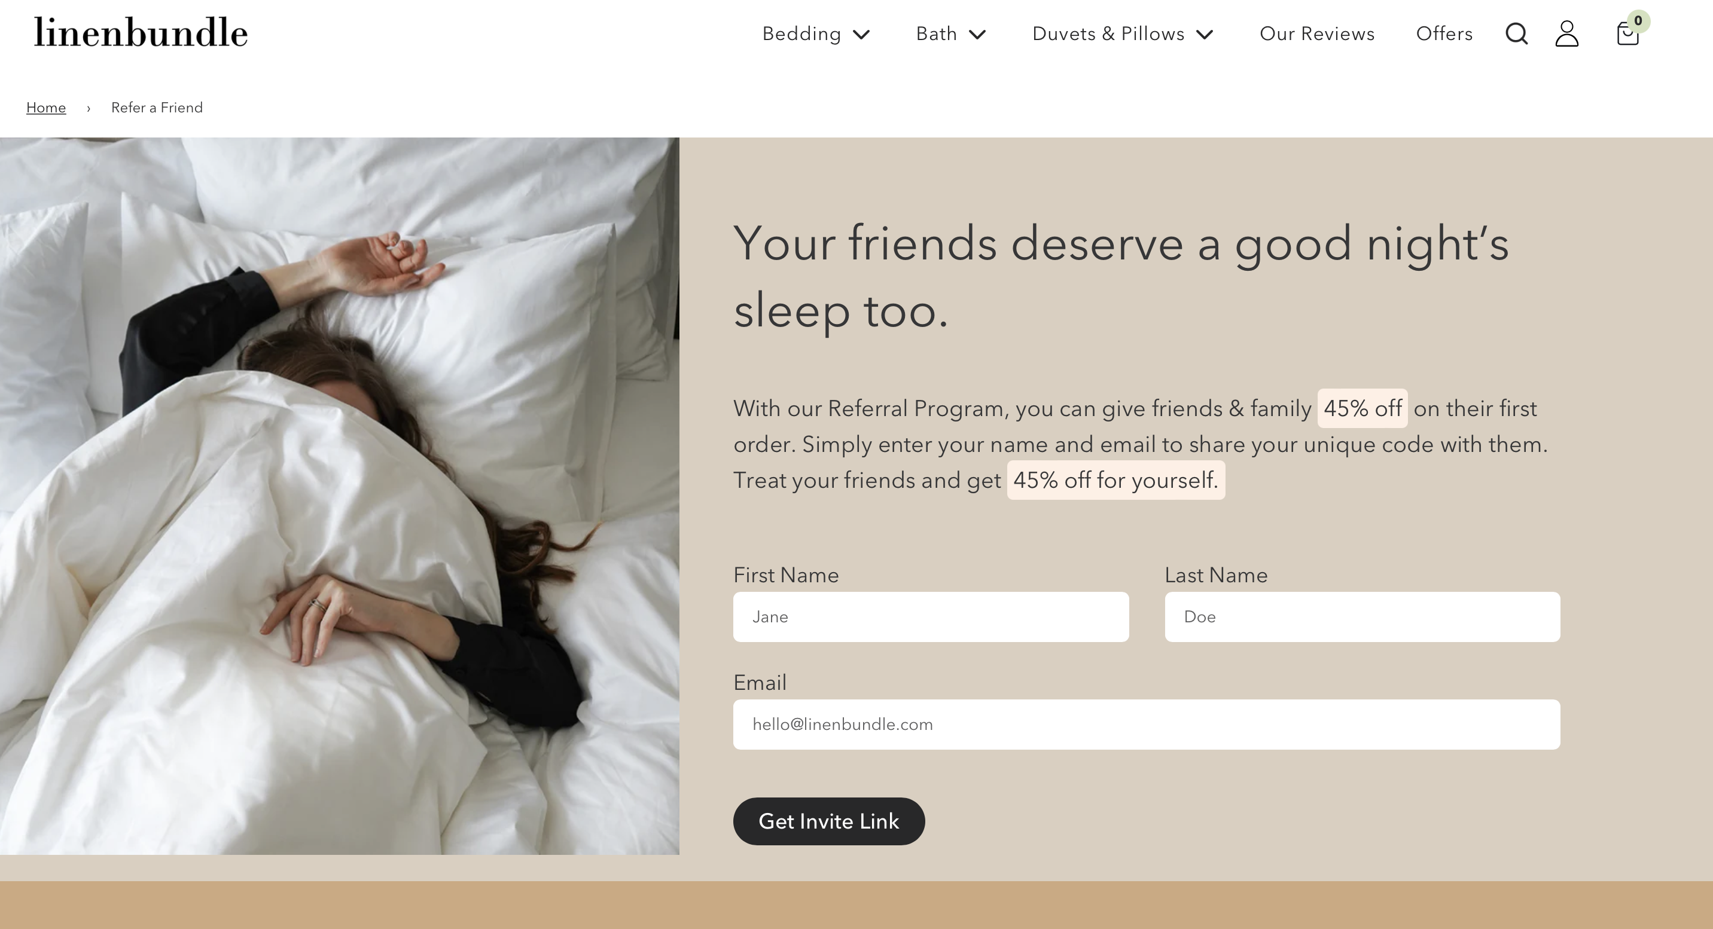The image size is (1713, 929).
Task: Open the Bedding menu
Action: coord(801,34)
